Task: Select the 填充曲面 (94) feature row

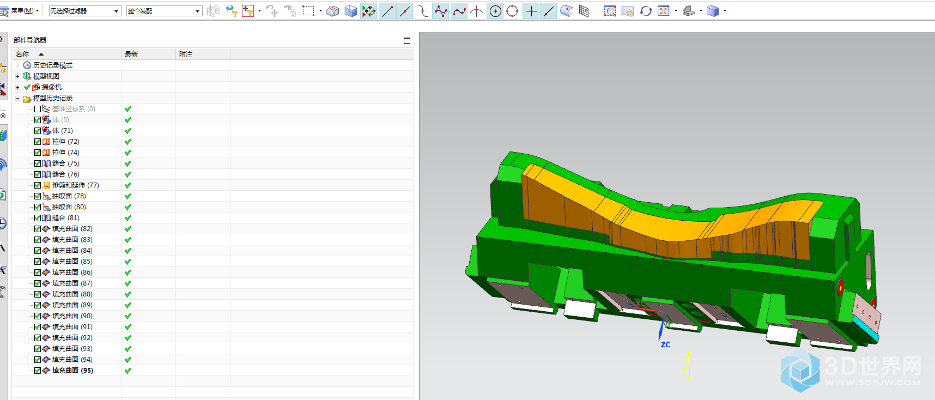Action: click(x=212, y=360)
